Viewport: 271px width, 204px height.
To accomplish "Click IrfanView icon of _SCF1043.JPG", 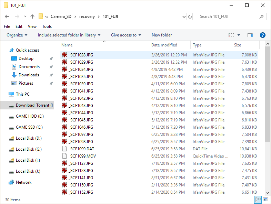I will [64, 106].
